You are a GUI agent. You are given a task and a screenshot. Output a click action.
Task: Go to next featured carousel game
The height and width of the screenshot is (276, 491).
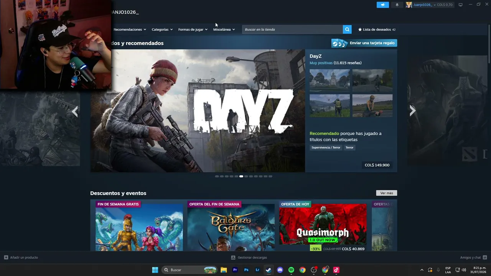[412, 111]
